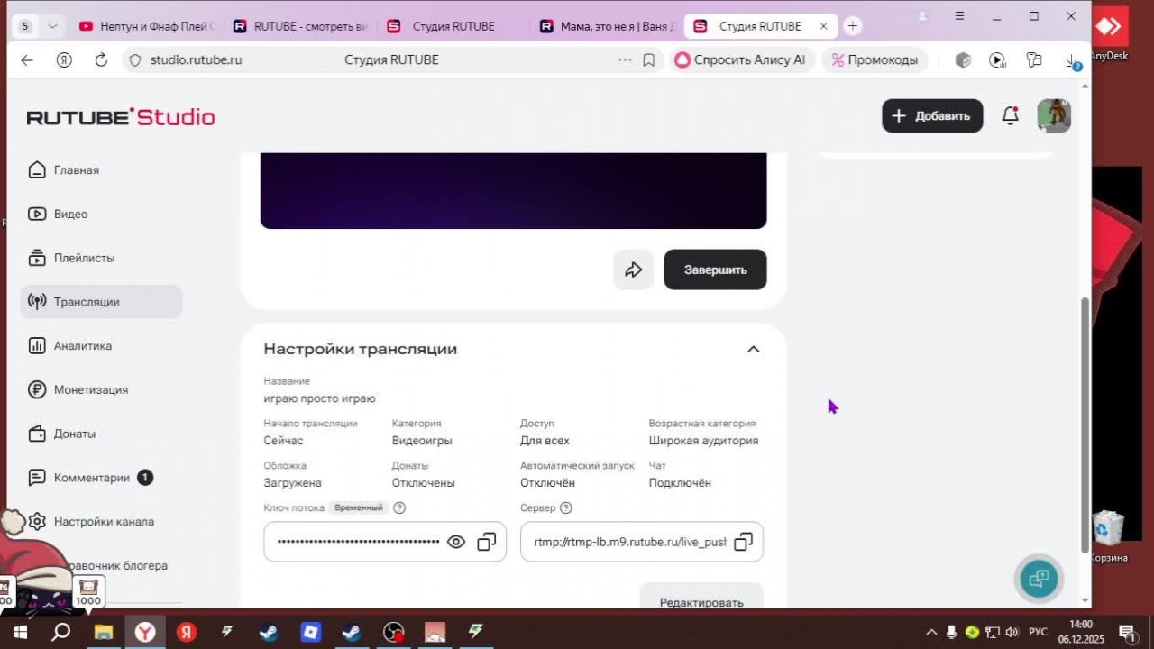Open File Explorer from the taskbar
Image resolution: width=1154 pixels, height=649 pixels.
coord(103,632)
